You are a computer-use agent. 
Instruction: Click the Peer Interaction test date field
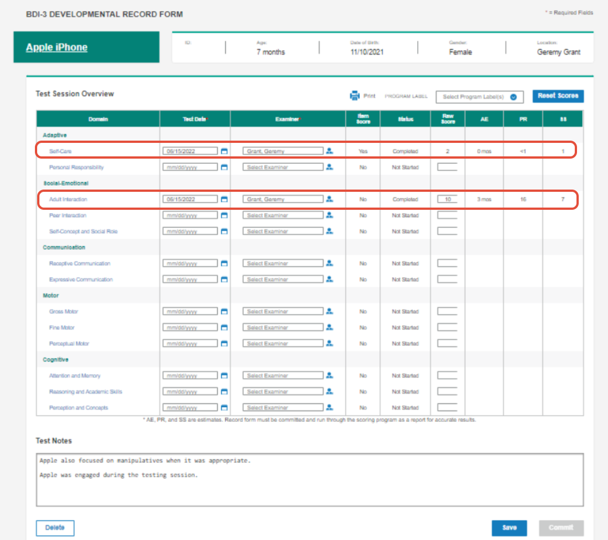click(190, 215)
